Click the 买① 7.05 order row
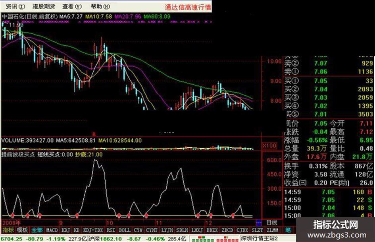Viewport: 375px width, 242px height. (329, 81)
